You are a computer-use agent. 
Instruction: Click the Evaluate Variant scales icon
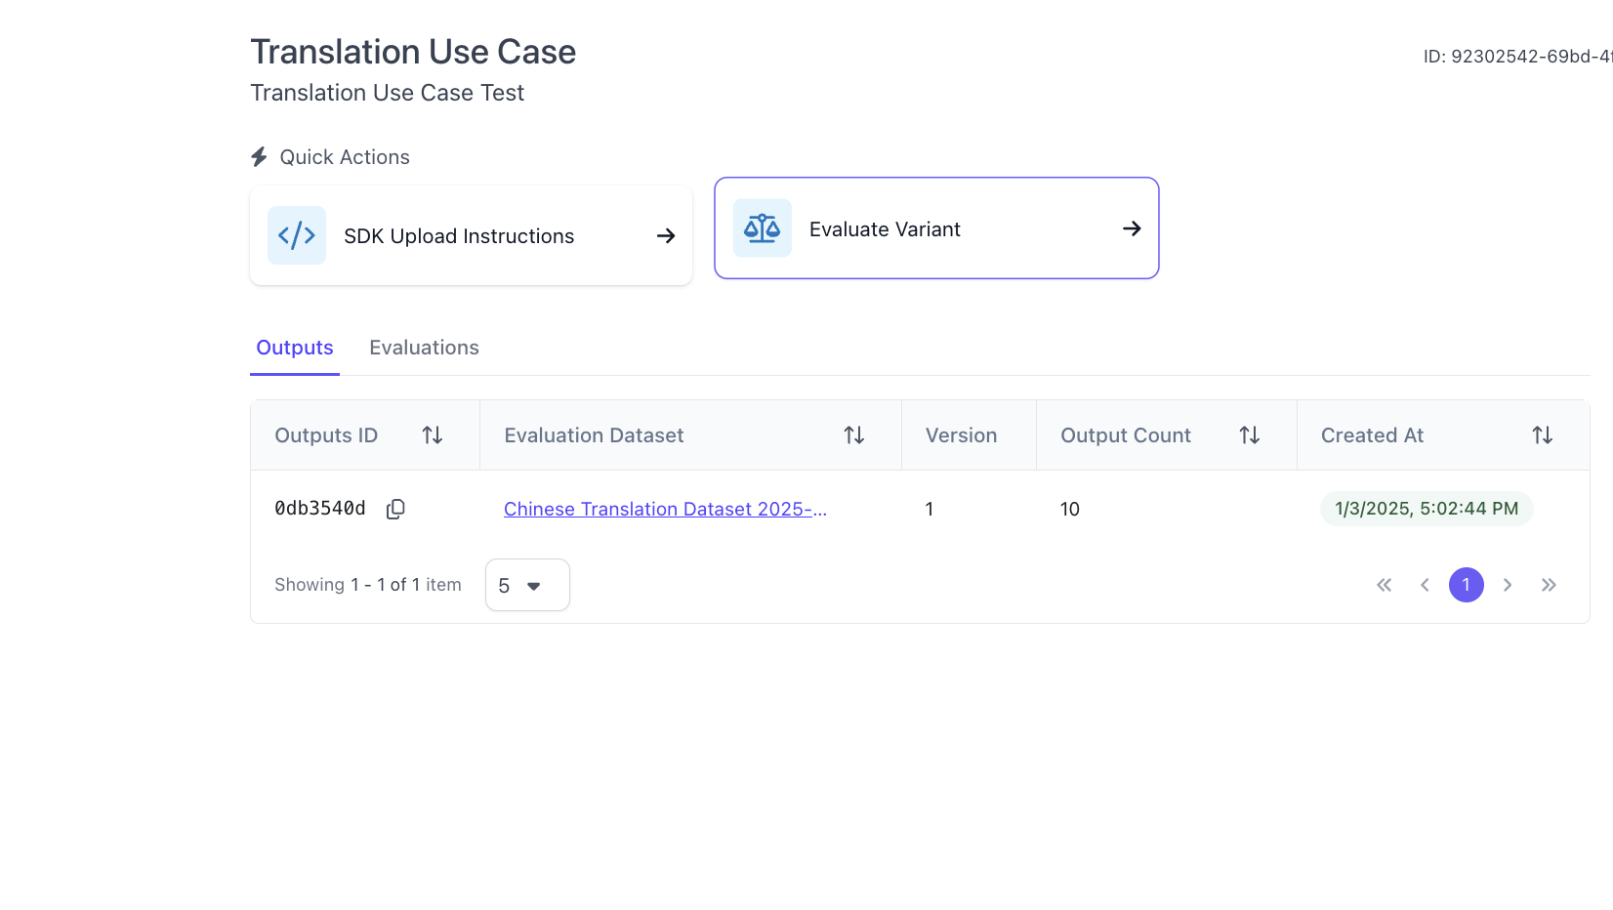pos(762,228)
